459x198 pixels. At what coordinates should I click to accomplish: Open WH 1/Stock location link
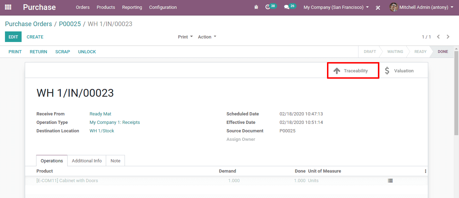click(102, 131)
